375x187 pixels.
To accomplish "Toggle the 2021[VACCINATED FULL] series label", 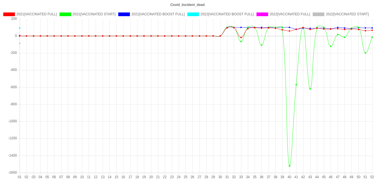I will pyautogui.click(x=36, y=14).
